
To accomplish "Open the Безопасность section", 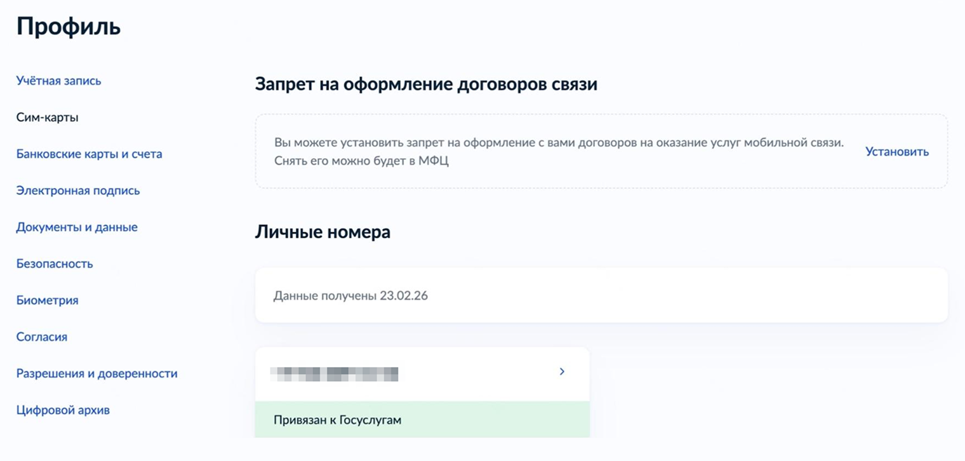I will pyautogui.click(x=55, y=264).
